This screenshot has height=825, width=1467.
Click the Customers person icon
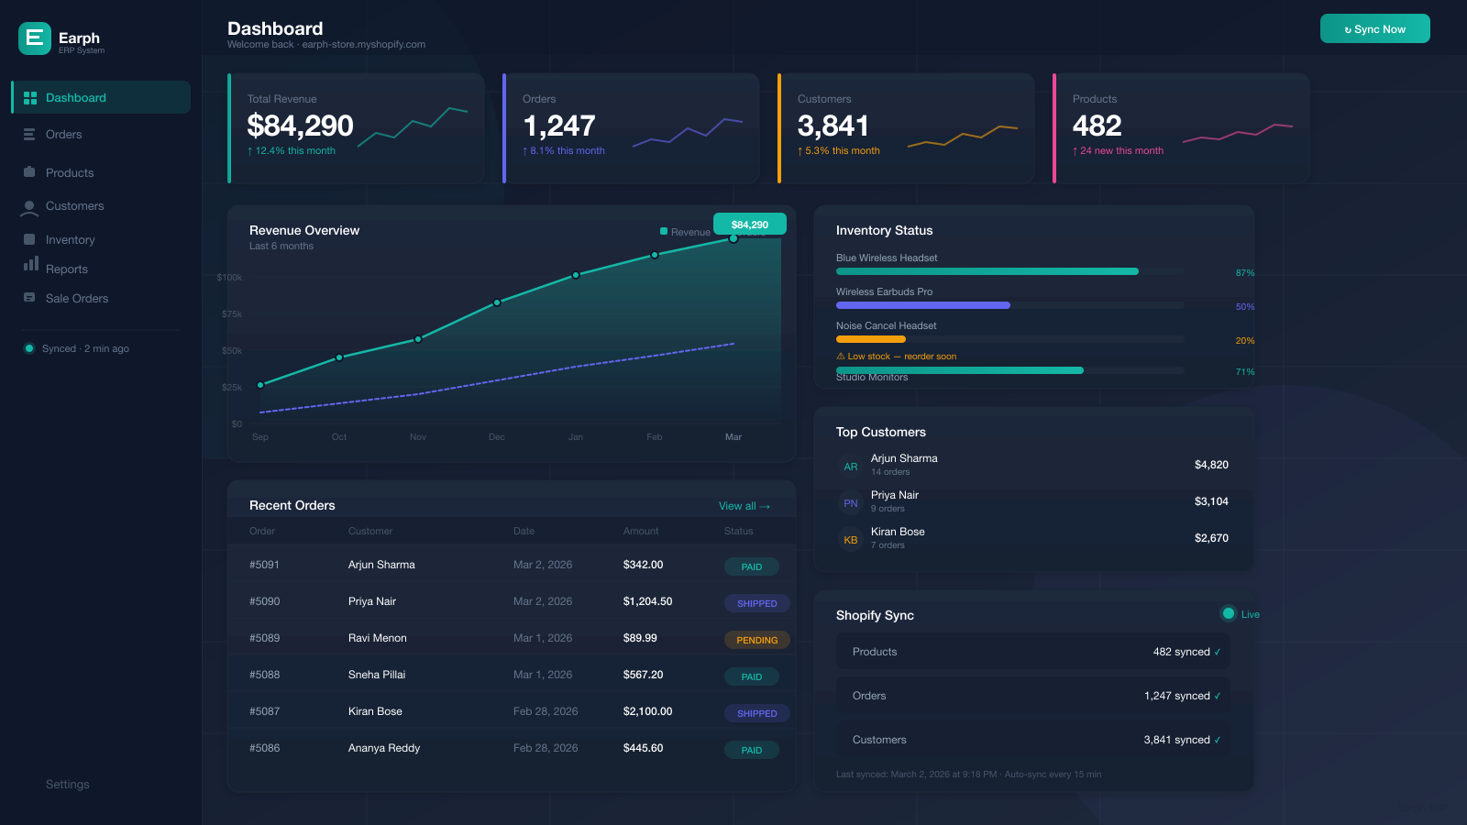pos(29,206)
